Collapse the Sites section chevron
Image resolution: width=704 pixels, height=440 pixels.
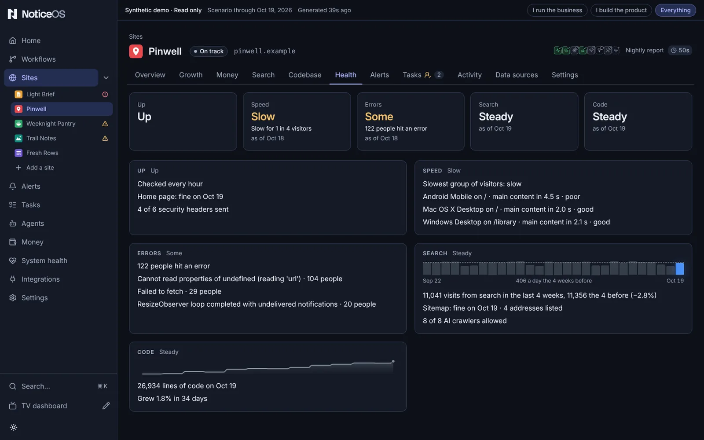pos(106,78)
